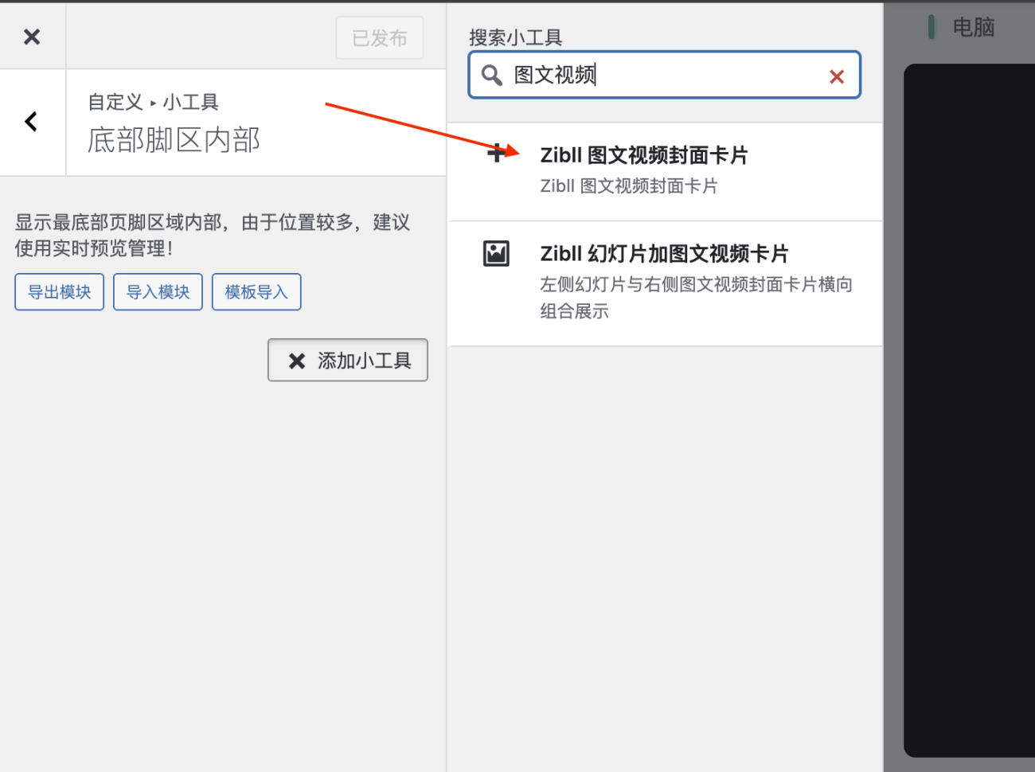1035x772 pixels.
Task: Click the image icon beside 幻灯片加图文视频卡片
Action: 496,253
